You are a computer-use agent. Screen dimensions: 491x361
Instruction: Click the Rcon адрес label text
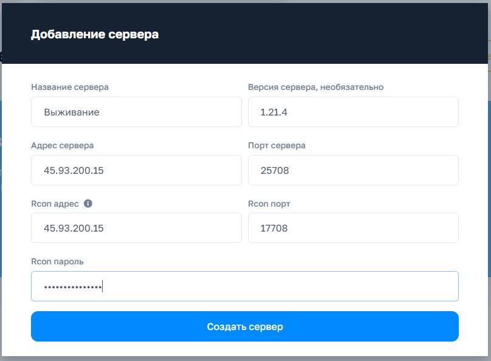[x=55, y=204]
